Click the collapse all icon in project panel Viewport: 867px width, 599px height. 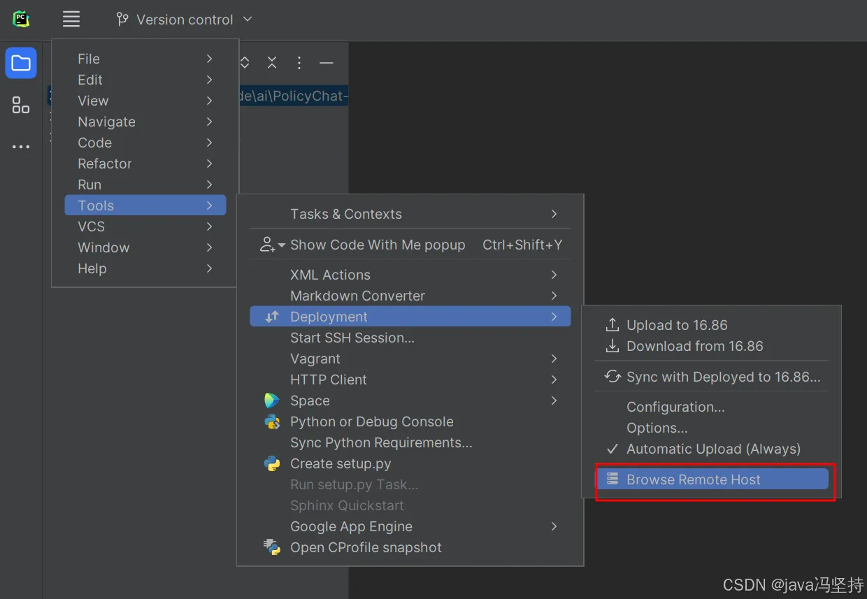point(272,63)
